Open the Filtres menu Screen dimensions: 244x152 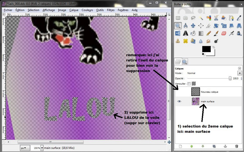click(x=111, y=10)
